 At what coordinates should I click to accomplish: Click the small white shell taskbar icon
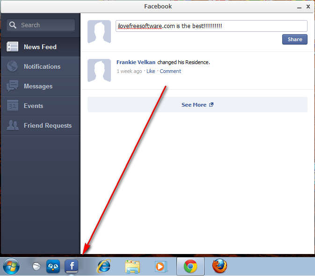tap(36, 266)
